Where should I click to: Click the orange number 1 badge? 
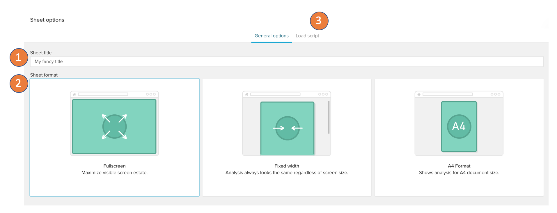tap(19, 57)
